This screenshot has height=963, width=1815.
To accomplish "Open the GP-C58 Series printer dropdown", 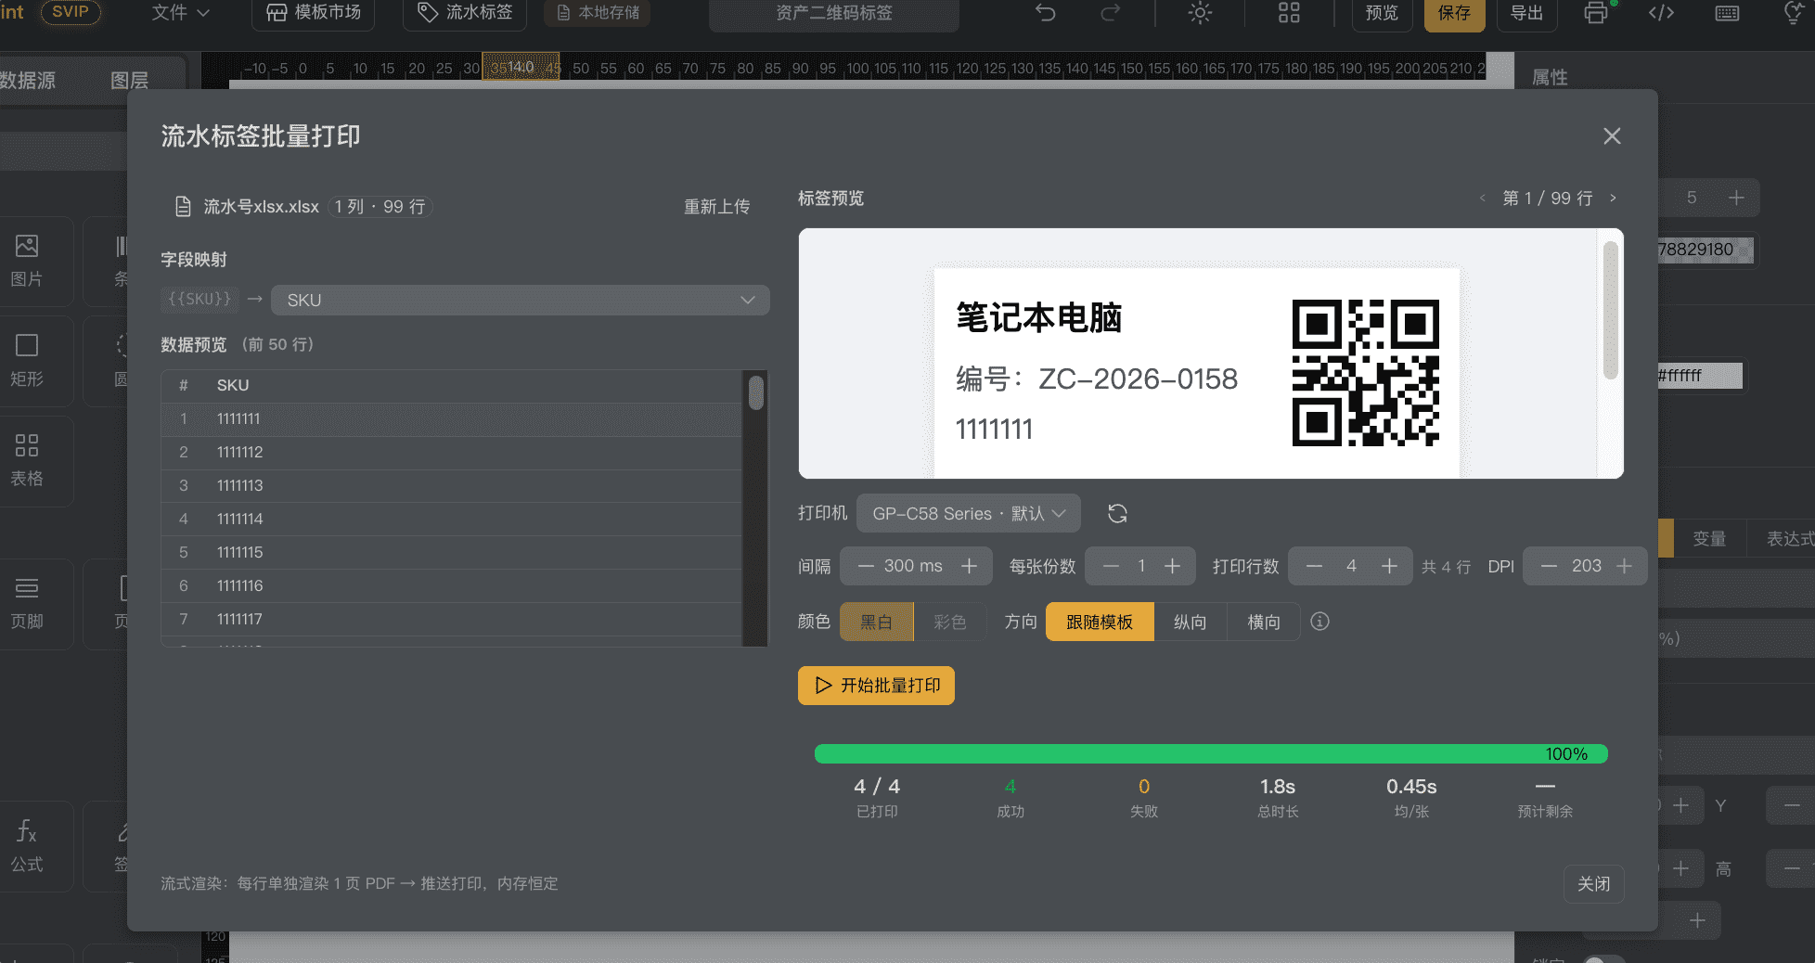I will point(969,513).
